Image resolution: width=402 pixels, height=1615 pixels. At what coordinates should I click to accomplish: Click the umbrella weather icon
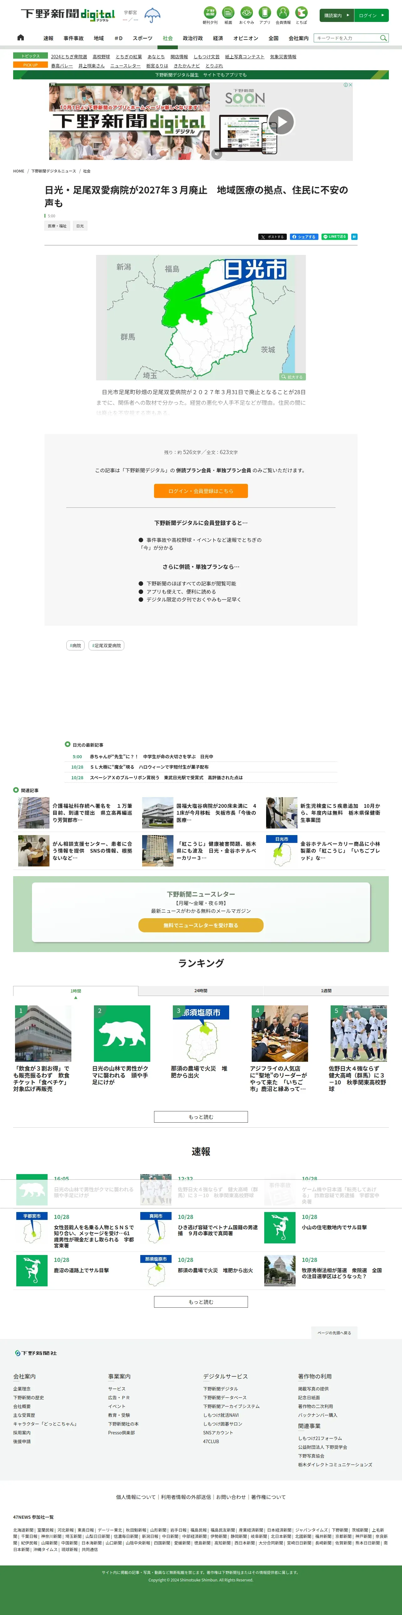(152, 15)
